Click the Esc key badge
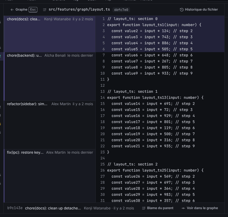Viewport: 228px width, 217px height. coord(33,10)
